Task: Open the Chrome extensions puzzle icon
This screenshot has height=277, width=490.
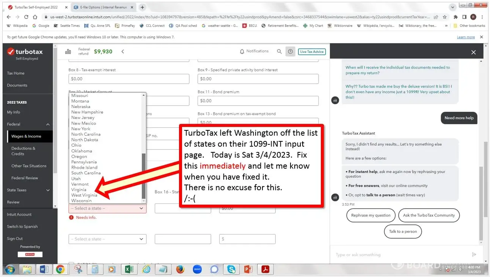Action: click(455, 17)
